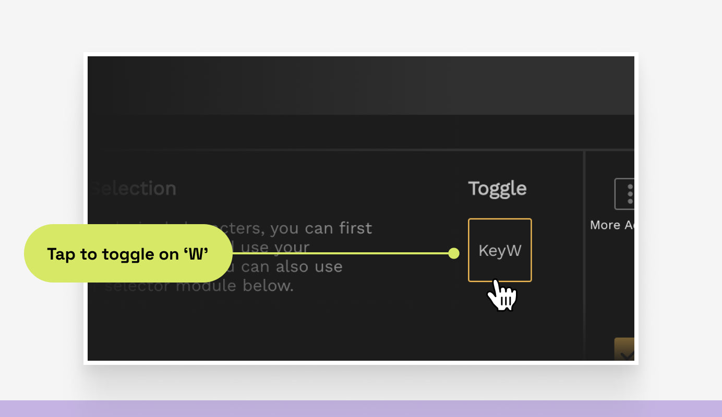
Task: Click the 'More Ac...' label text
Action: point(612,225)
